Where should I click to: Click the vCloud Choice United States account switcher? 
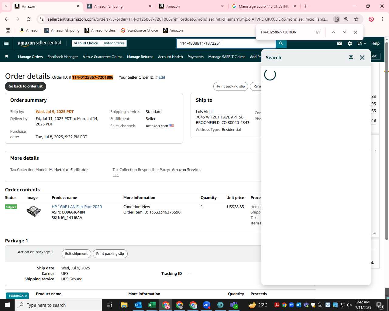click(99, 43)
